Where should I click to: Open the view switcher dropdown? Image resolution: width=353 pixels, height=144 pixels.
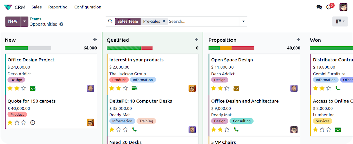(340, 21)
